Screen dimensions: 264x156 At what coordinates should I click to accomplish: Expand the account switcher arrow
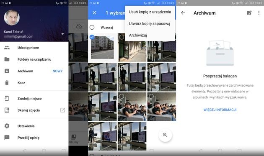point(62,34)
